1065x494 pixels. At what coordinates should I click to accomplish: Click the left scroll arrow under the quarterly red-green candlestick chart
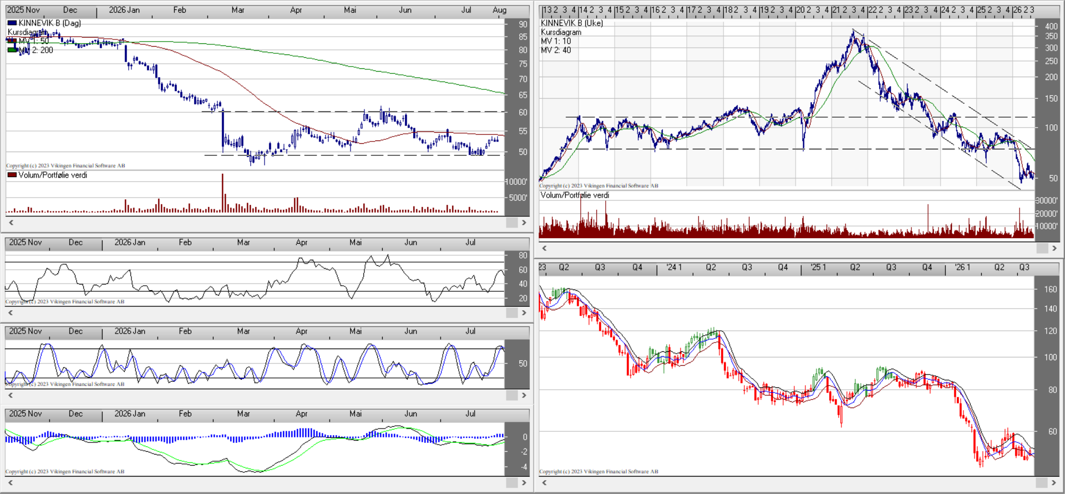pos(544,482)
